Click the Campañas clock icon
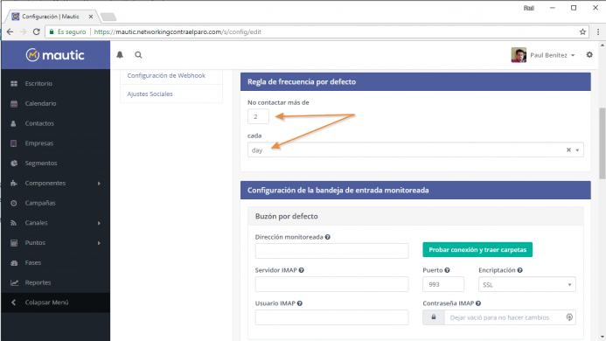The image size is (606, 341). click(x=14, y=203)
